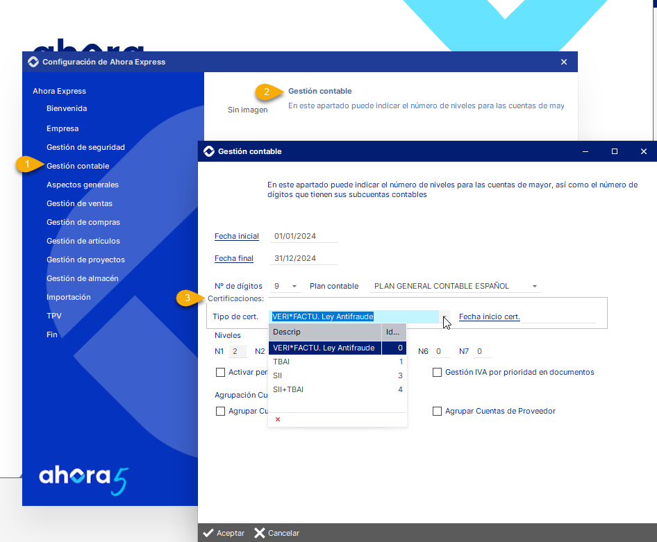Image resolution: width=657 pixels, height=542 pixels.
Task: Click the Fecha inicial field 01/01/2024
Action: pos(303,236)
